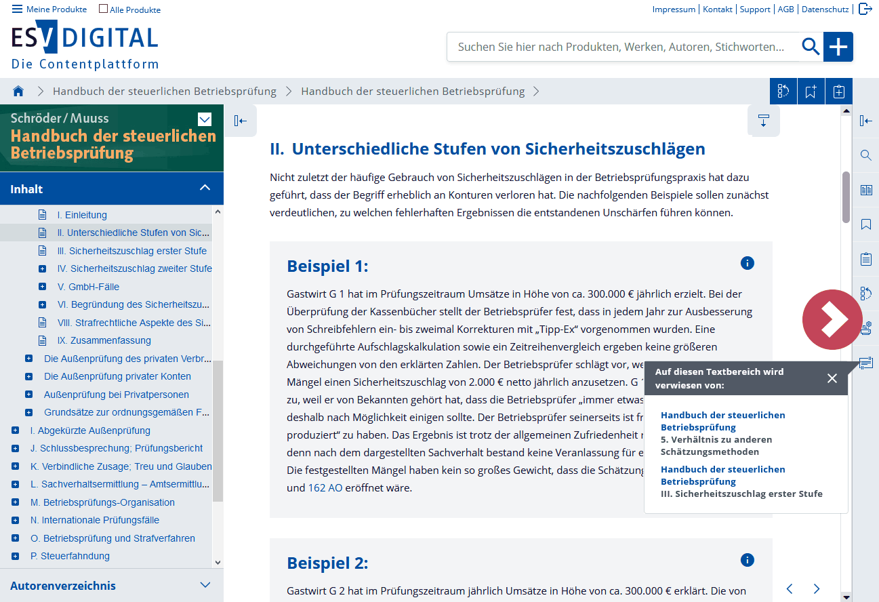Open bookmarks in right sidebar
The width and height of the screenshot is (879, 602).
tap(866, 224)
